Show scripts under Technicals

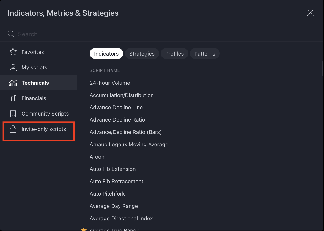(35, 82)
